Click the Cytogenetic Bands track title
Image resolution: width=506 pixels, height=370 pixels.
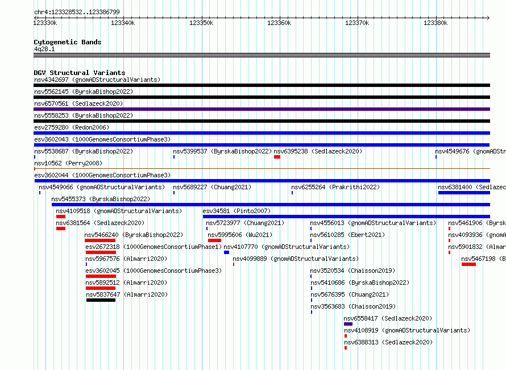point(68,42)
